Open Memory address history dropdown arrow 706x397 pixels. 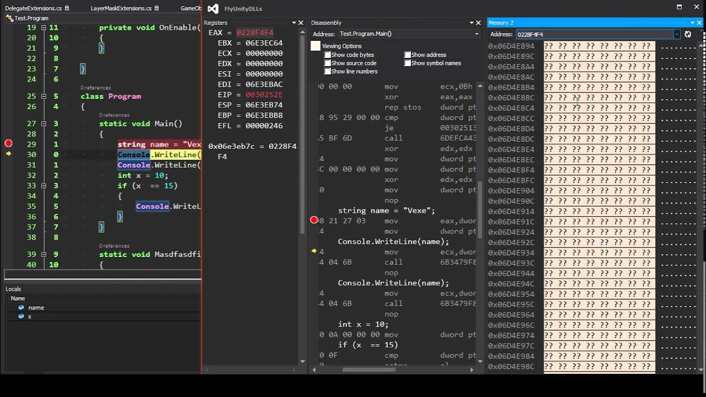tap(677, 34)
